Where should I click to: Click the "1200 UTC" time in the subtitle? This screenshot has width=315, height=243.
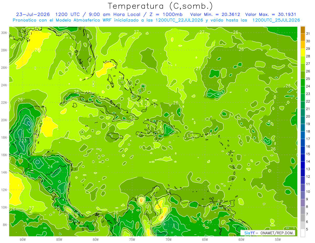[68, 14]
